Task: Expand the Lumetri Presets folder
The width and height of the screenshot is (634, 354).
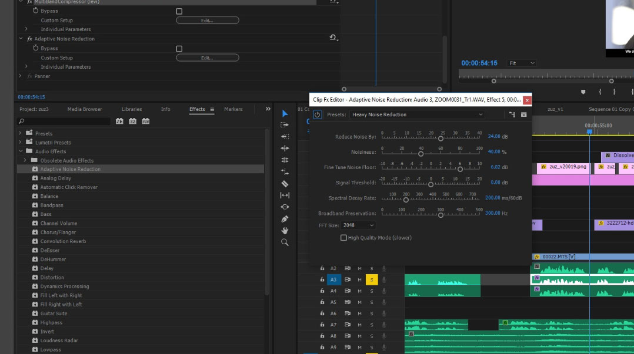Action: (x=21, y=143)
